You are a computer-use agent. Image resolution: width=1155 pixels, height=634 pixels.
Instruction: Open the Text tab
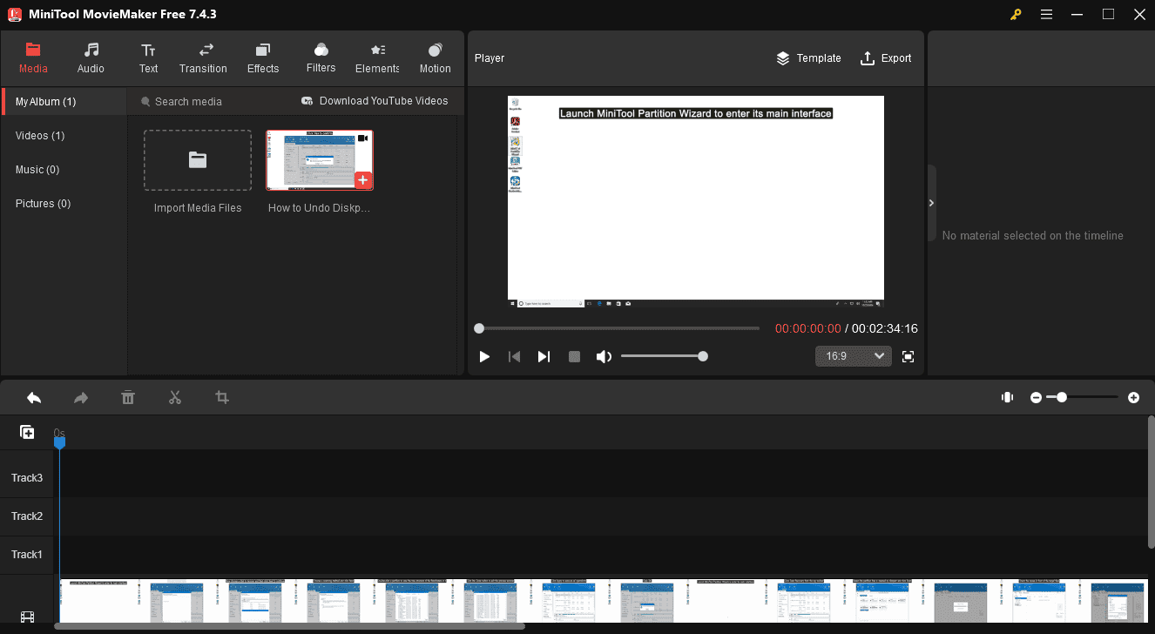click(149, 57)
